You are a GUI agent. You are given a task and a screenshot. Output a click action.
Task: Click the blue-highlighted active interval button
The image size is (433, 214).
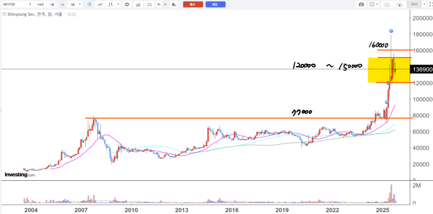pyautogui.click(x=62, y=5)
